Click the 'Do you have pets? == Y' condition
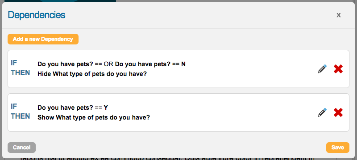This screenshot has width=357, height=160. [73, 108]
